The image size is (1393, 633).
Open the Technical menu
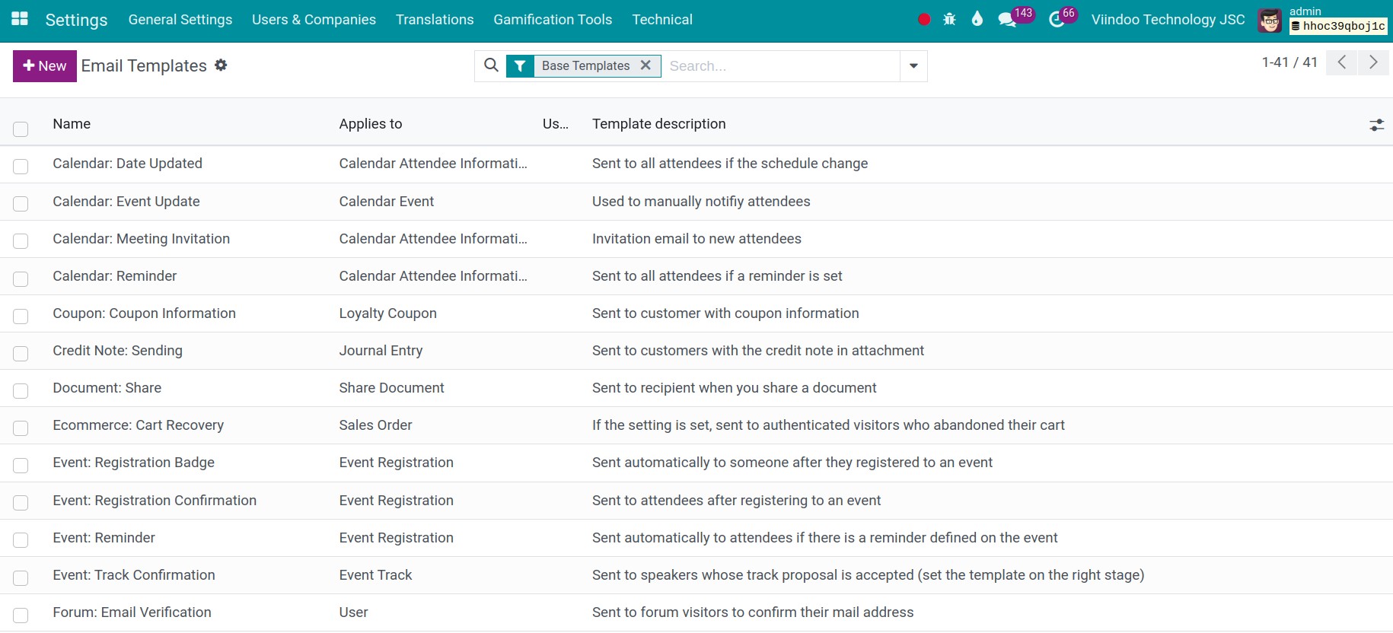pos(662,20)
